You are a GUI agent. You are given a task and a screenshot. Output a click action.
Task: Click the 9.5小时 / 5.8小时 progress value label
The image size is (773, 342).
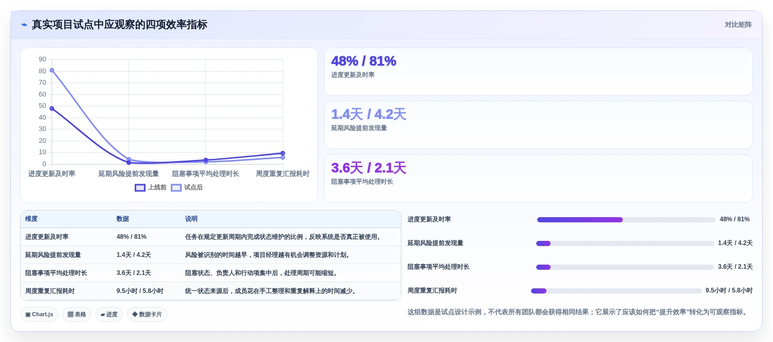pos(729,291)
